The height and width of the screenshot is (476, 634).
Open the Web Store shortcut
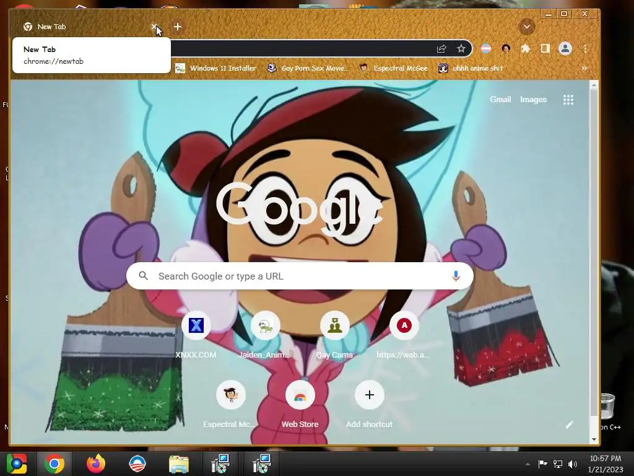300,404
